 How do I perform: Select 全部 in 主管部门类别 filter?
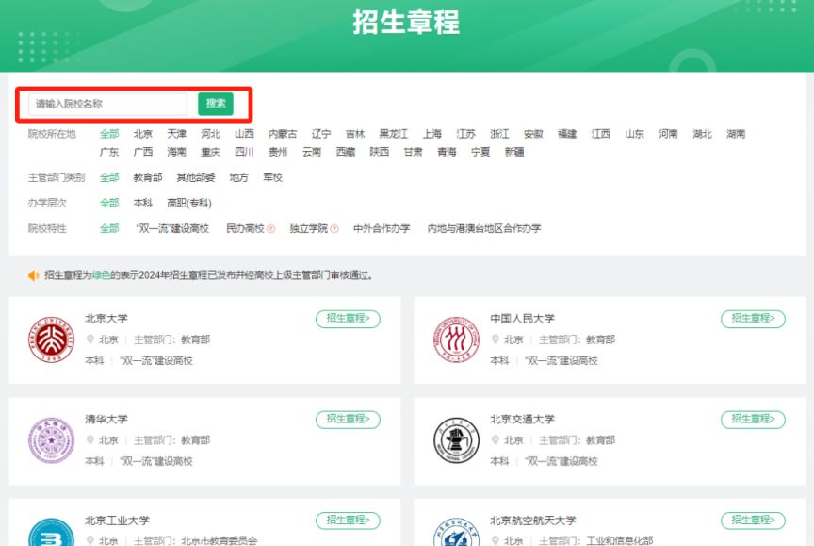(x=109, y=177)
